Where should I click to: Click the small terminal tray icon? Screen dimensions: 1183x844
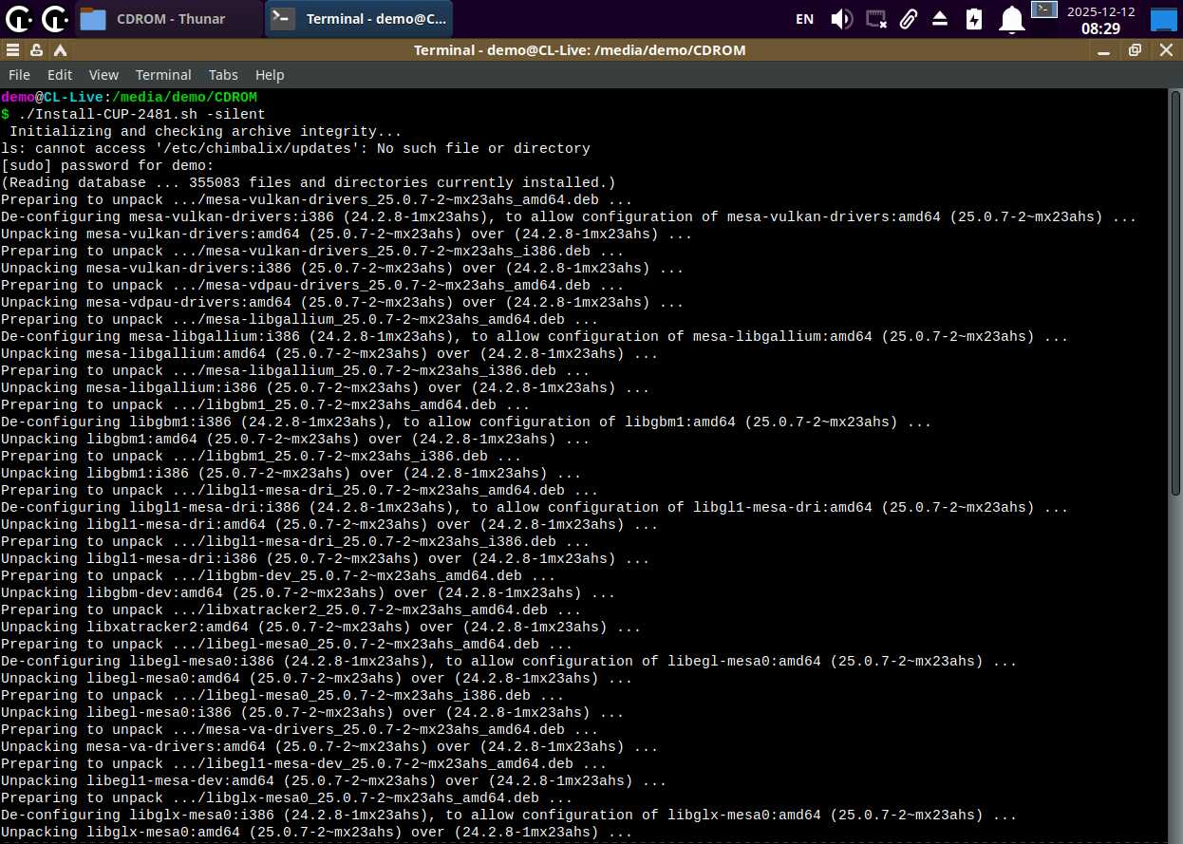(x=1044, y=10)
